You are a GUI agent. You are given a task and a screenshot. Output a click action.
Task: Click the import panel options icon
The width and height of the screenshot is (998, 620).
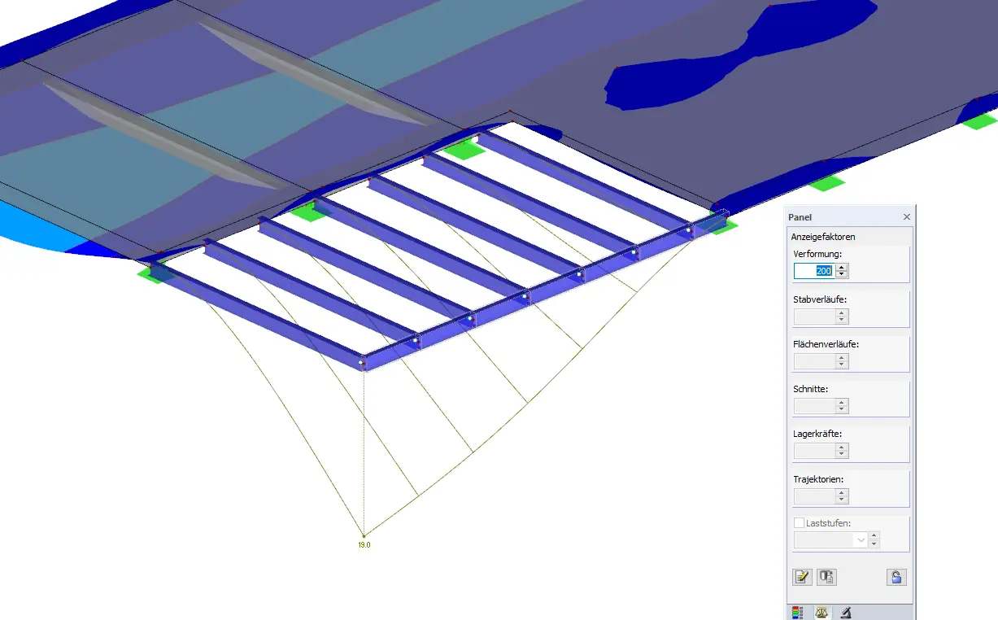tap(826, 577)
